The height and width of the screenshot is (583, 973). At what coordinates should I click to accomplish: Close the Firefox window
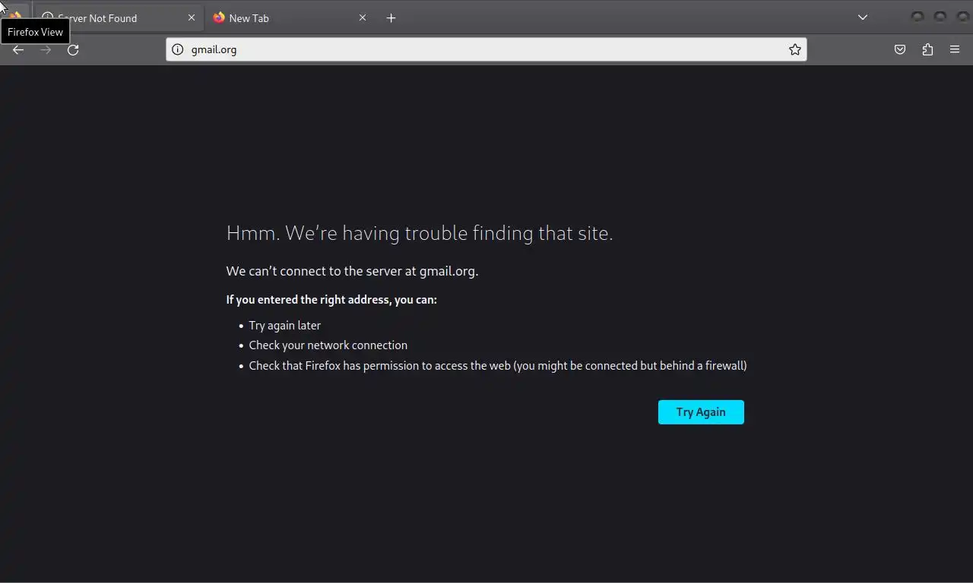(x=962, y=17)
